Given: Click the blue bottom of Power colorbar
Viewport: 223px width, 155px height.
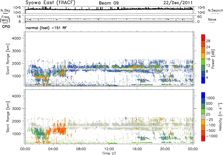Looking at the screenshot, I should click(203, 80).
